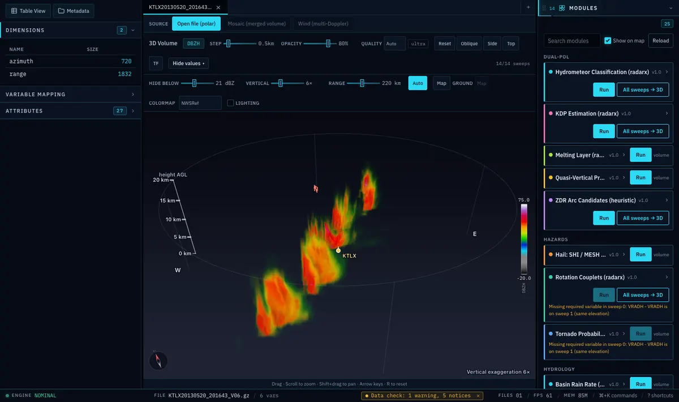The image size is (679, 402).
Task: Select Wind (multi-Doppler) source
Action: click(323, 24)
